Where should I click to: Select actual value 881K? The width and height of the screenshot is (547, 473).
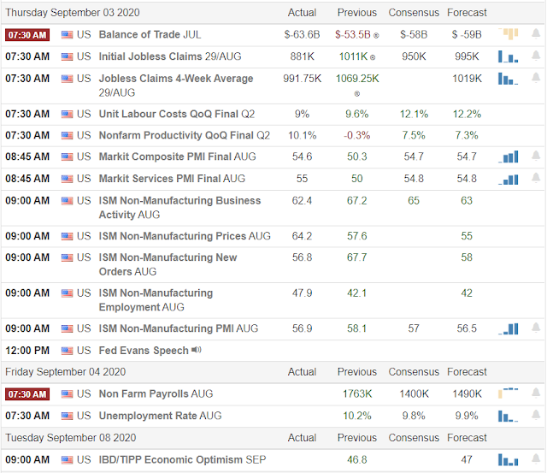[x=302, y=56]
